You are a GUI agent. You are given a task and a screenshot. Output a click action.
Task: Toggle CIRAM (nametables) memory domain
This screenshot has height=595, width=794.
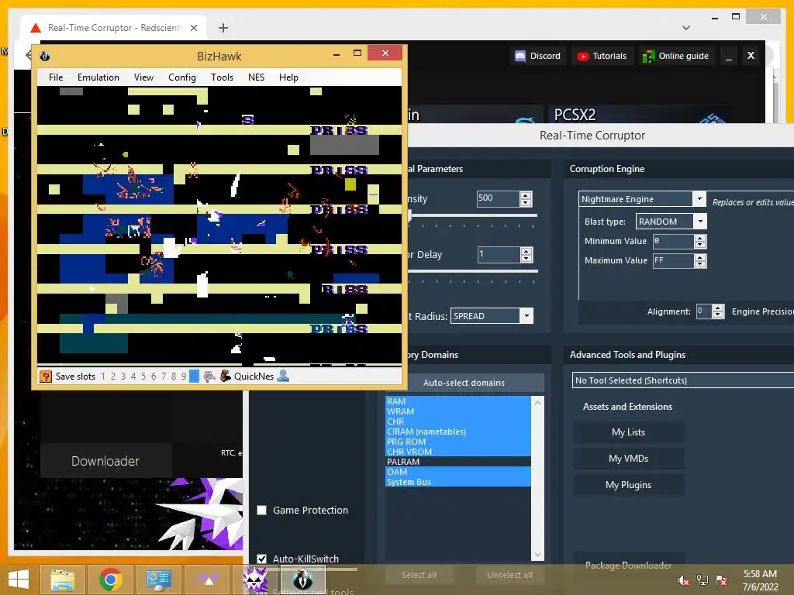tap(457, 432)
